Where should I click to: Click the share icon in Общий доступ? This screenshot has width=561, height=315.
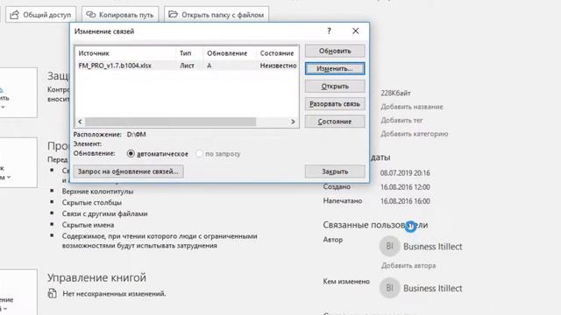click(x=14, y=15)
